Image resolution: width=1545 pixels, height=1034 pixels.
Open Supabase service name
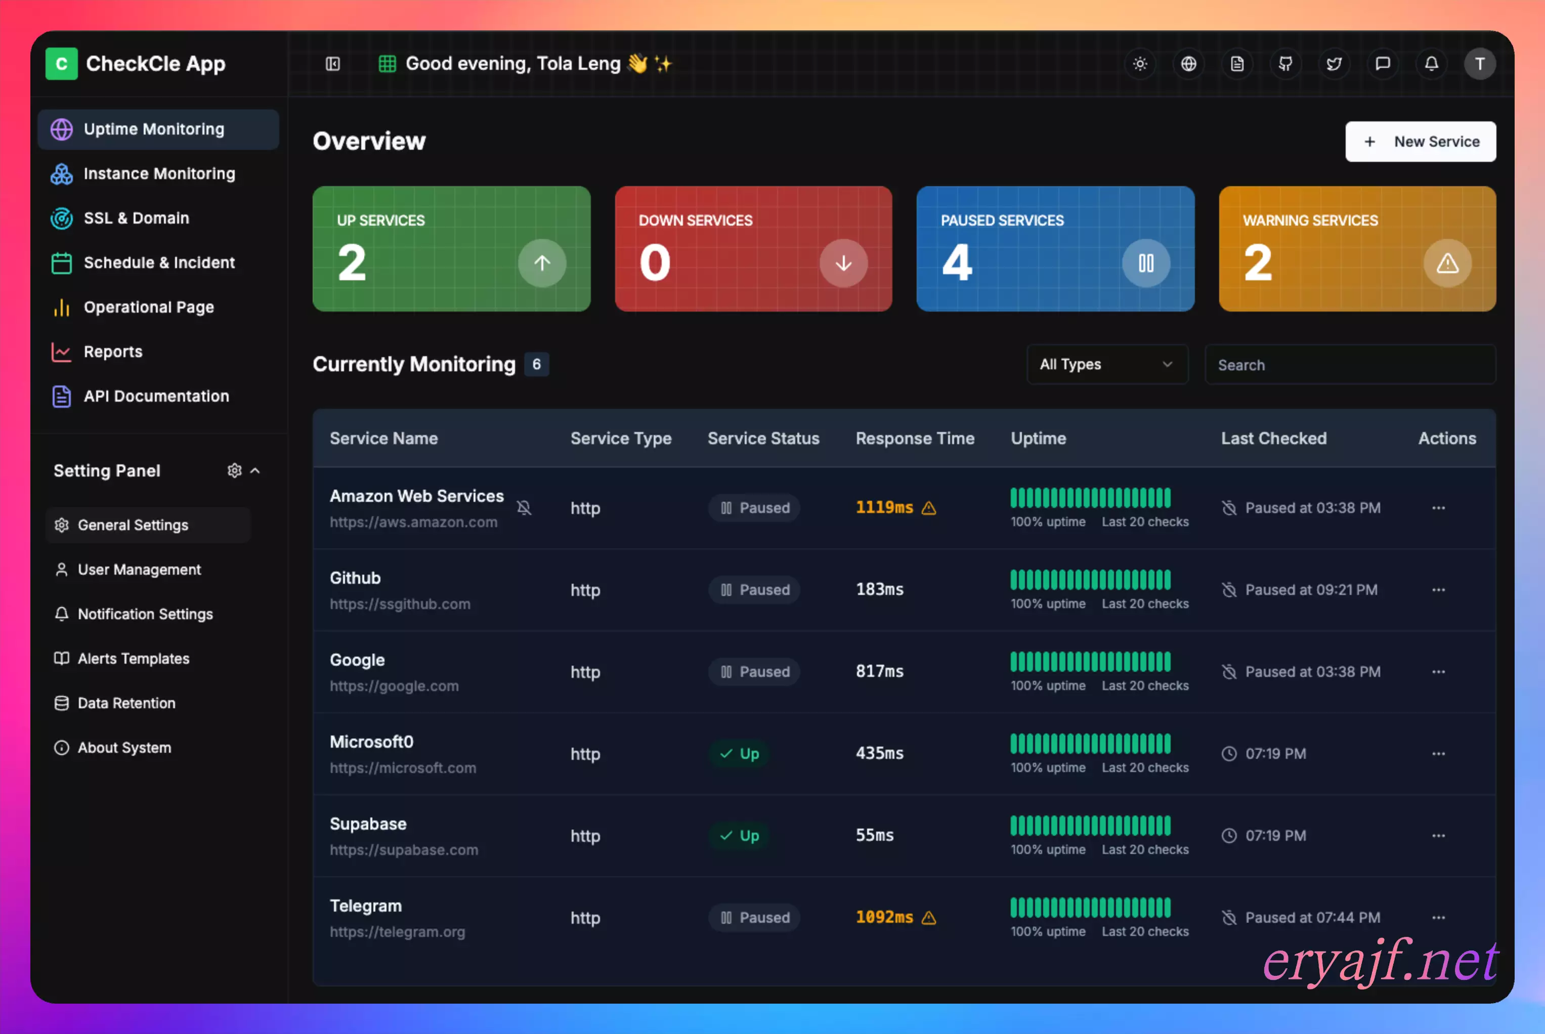pos(368,824)
